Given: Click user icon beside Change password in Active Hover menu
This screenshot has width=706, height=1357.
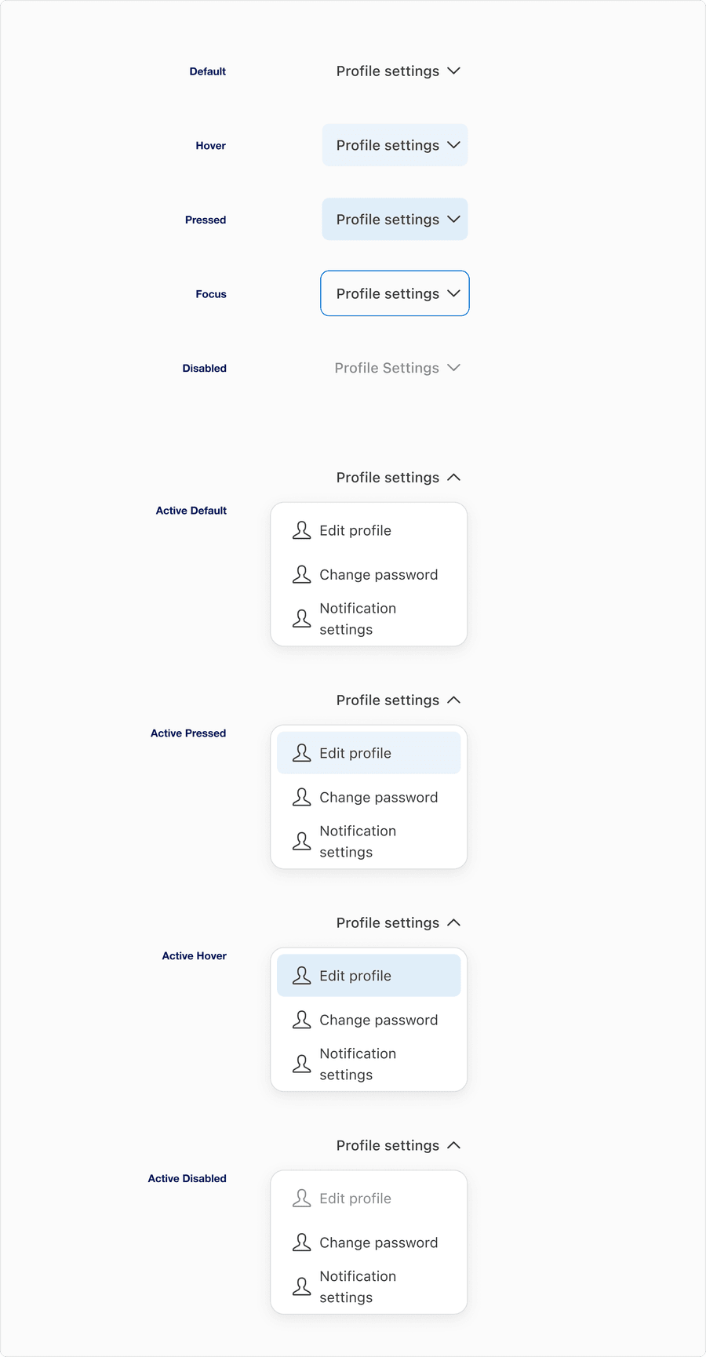Looking at the screenshot, I should click(301, 1020).
